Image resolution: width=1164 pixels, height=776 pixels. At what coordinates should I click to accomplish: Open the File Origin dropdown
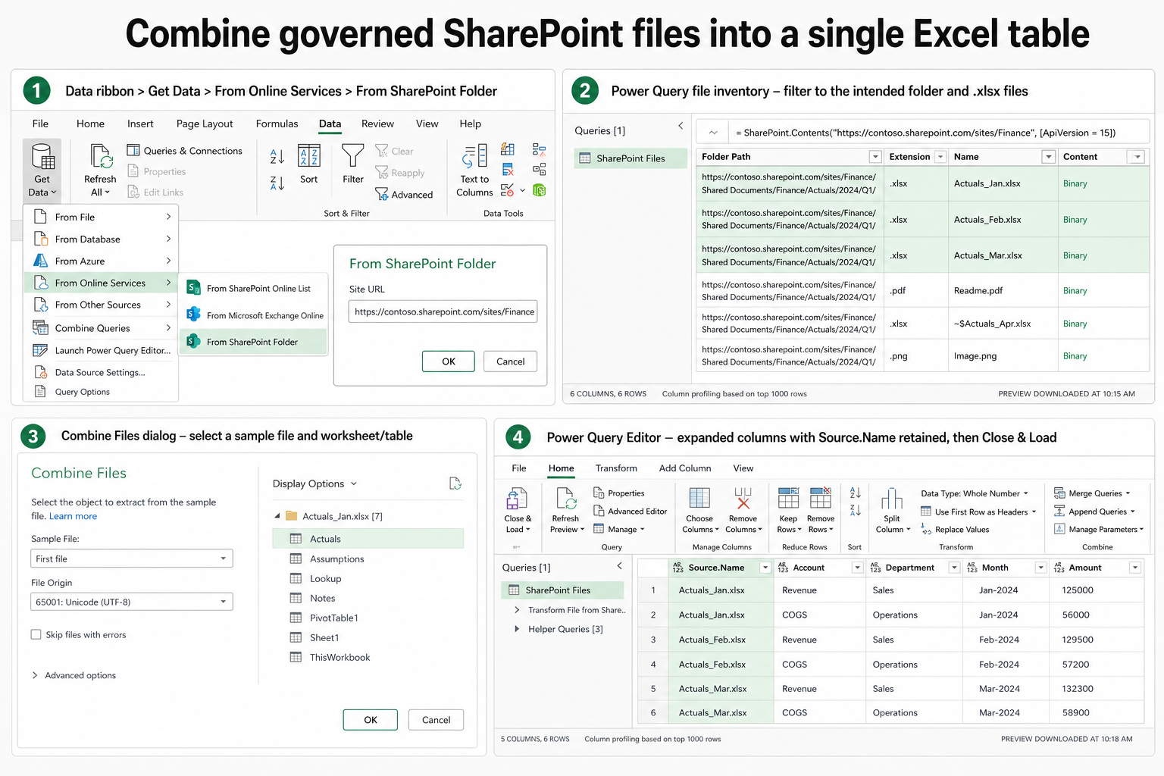[132, 602]
